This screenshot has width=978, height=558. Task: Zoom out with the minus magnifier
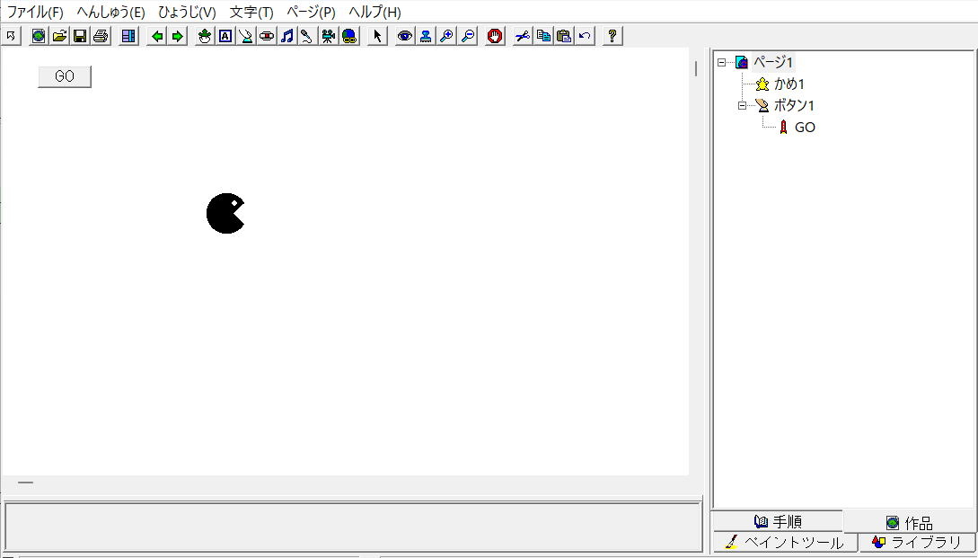pyautogui.click(x=468, y=36)
